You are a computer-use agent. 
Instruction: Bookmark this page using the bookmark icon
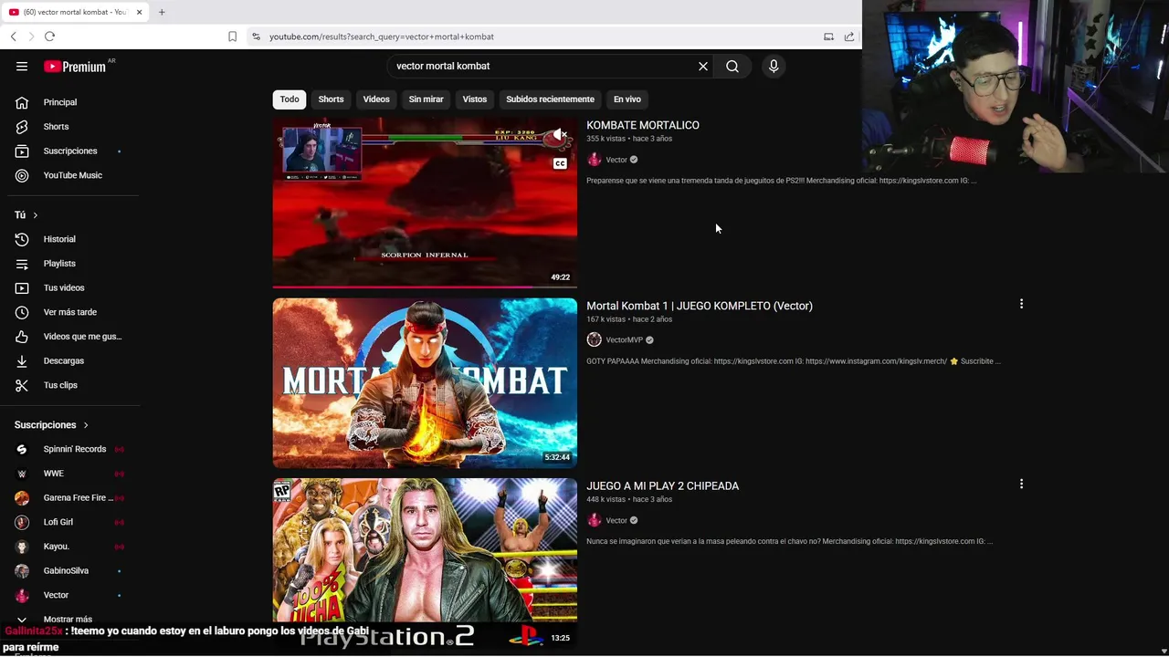(x=232, y=36)
